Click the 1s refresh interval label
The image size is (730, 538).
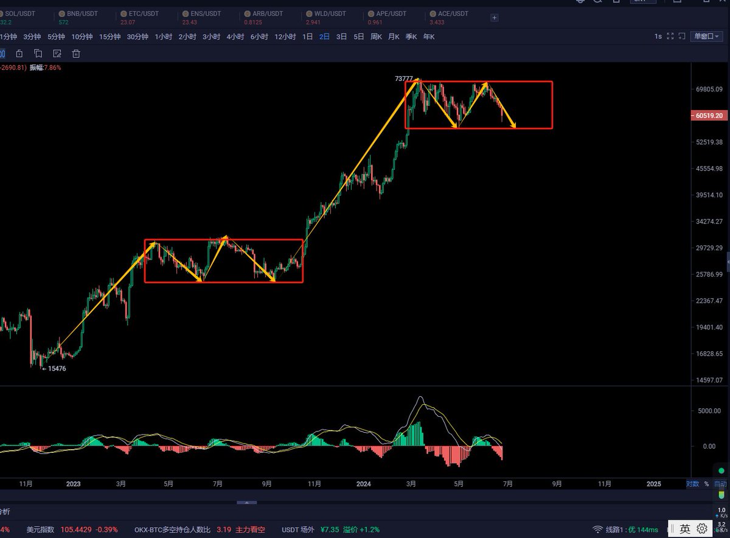658,37
